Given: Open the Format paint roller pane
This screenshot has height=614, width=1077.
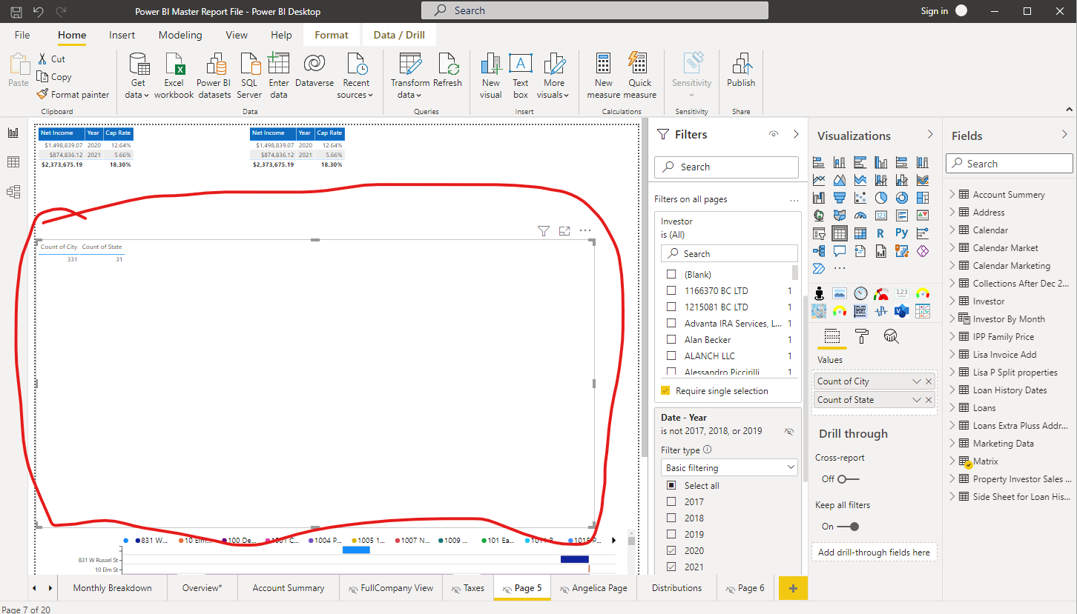Looking at the screenshot, I should [862, 337].
